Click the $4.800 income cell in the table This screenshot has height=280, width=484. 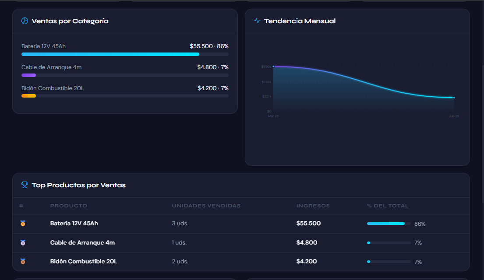(307, 242)
